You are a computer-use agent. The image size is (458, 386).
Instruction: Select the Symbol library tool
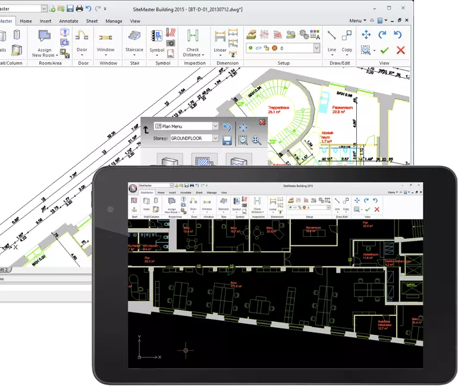[x=157, y=42]
